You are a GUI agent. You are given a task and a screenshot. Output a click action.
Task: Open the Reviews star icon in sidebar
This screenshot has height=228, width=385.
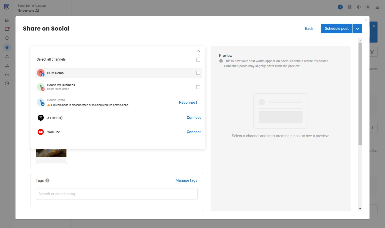(7, 47)
